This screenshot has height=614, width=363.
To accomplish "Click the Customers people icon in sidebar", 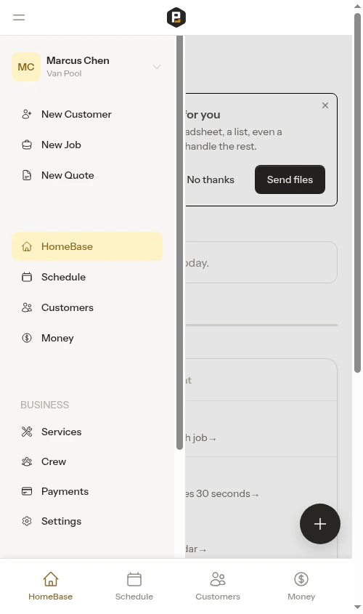I will click(27, 308).
